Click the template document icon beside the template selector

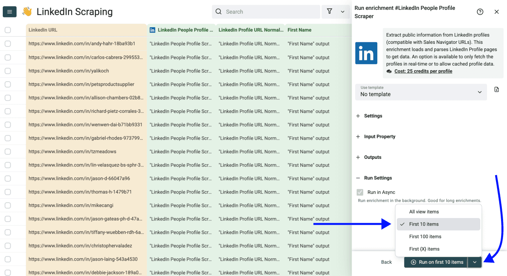[496, 90]
